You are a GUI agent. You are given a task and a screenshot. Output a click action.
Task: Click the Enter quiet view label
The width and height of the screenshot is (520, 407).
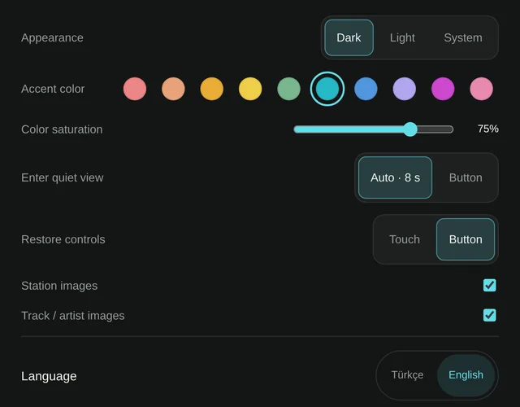pos(63,177)
